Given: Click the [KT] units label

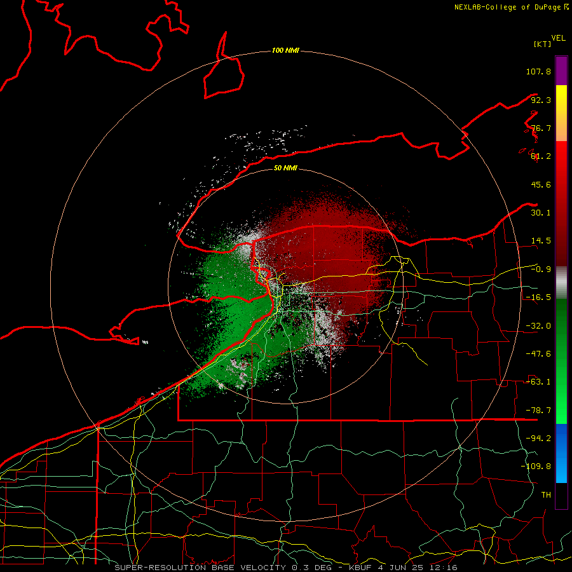Looking at the screenshot, I should point(543,44).
